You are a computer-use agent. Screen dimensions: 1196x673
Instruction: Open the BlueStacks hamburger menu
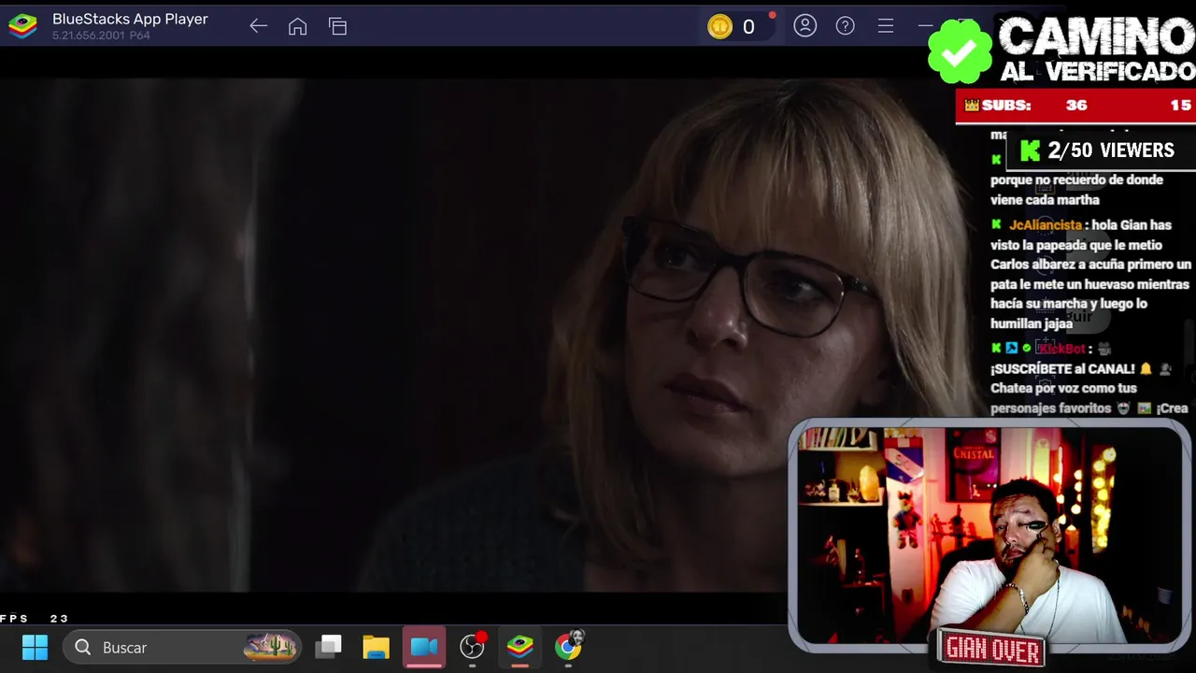[886, 26]
